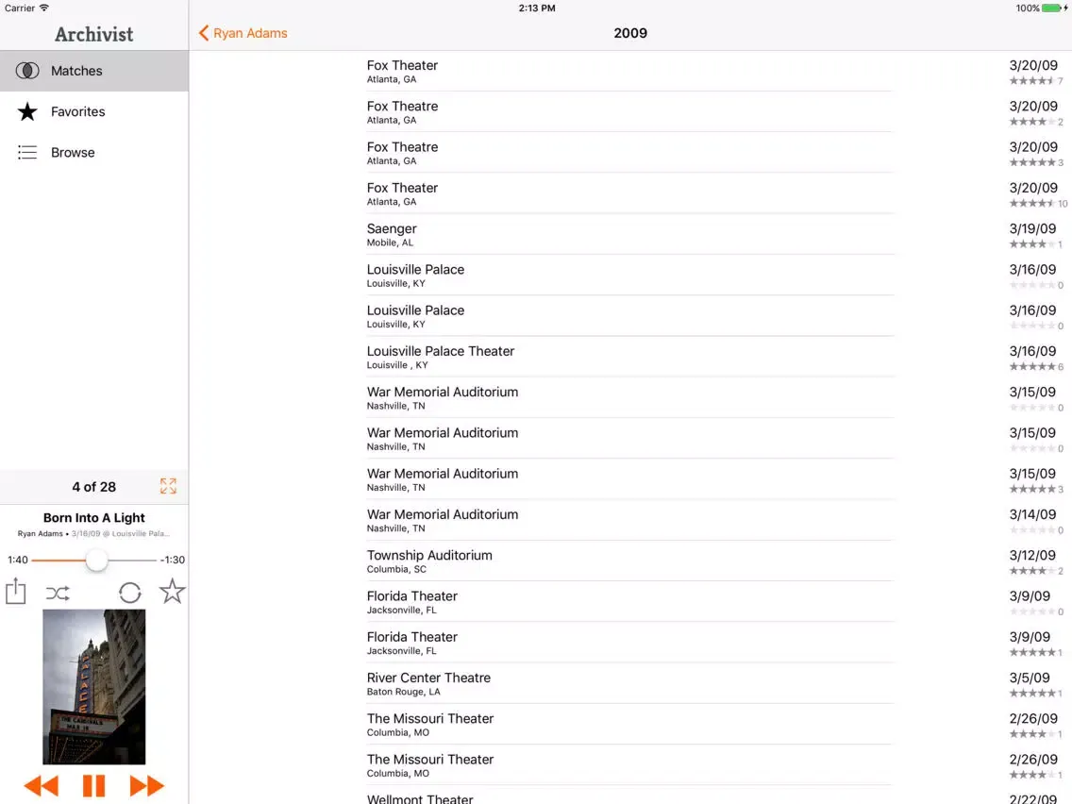Click the Matches overlapping circles icon
1072x804 pixels.
pyautogui.click(x=27, y=71)
